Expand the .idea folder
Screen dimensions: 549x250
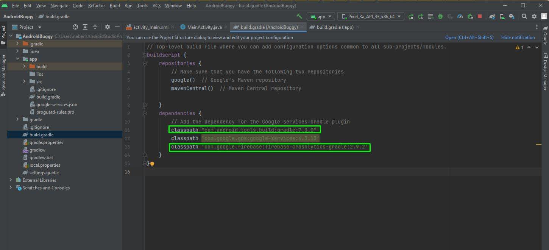point(17,52)
